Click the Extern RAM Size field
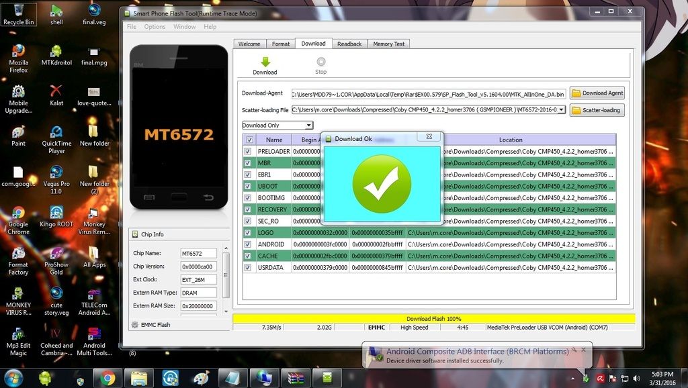 tap(199, 306)
